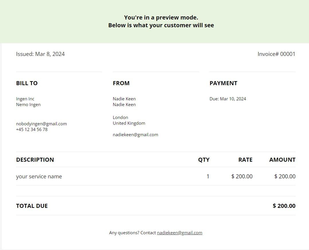Click the nobodyingen@gmail.com email text
The image size is (309, 250).
tap(41, 124)
